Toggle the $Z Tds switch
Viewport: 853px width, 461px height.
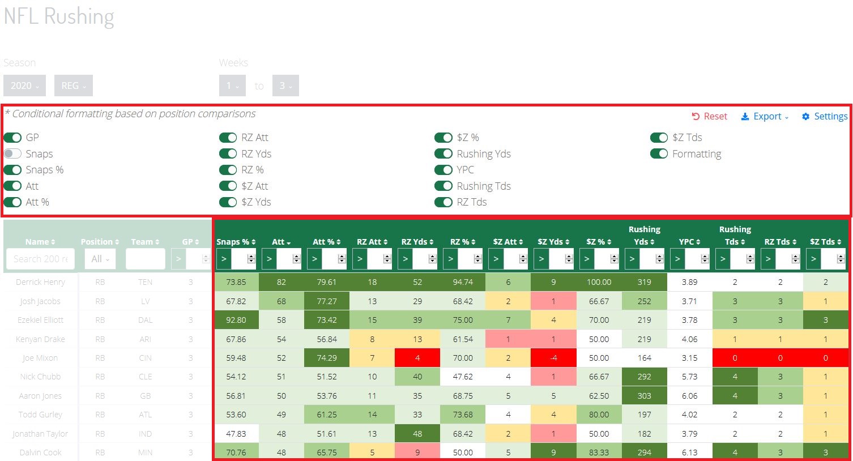(x=659, y=138)
